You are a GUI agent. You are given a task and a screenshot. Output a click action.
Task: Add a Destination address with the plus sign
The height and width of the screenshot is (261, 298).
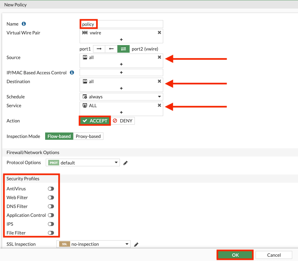[121, 88]
